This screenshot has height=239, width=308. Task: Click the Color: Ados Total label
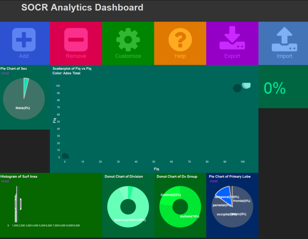(67, 73)
